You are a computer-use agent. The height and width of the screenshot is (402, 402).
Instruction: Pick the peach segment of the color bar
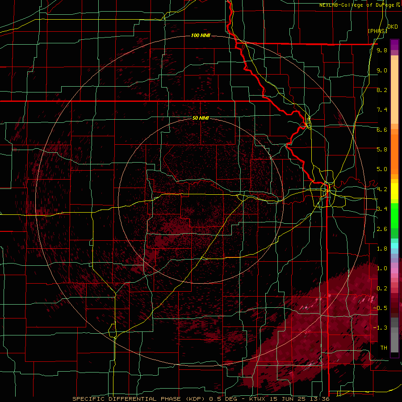394,92
